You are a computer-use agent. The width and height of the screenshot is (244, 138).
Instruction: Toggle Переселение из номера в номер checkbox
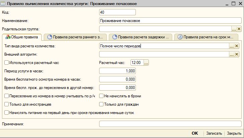coord(7,96)
